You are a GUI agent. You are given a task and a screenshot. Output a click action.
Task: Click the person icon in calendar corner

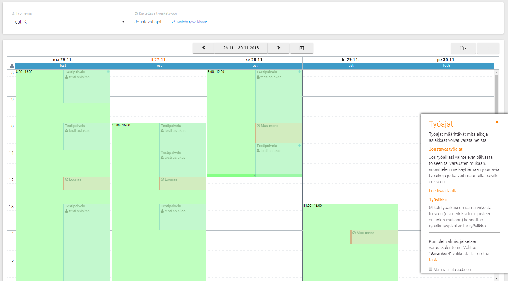(x=12, y=66)
